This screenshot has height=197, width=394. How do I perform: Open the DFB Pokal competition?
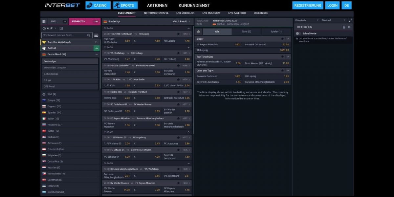[x=70, y=86]
